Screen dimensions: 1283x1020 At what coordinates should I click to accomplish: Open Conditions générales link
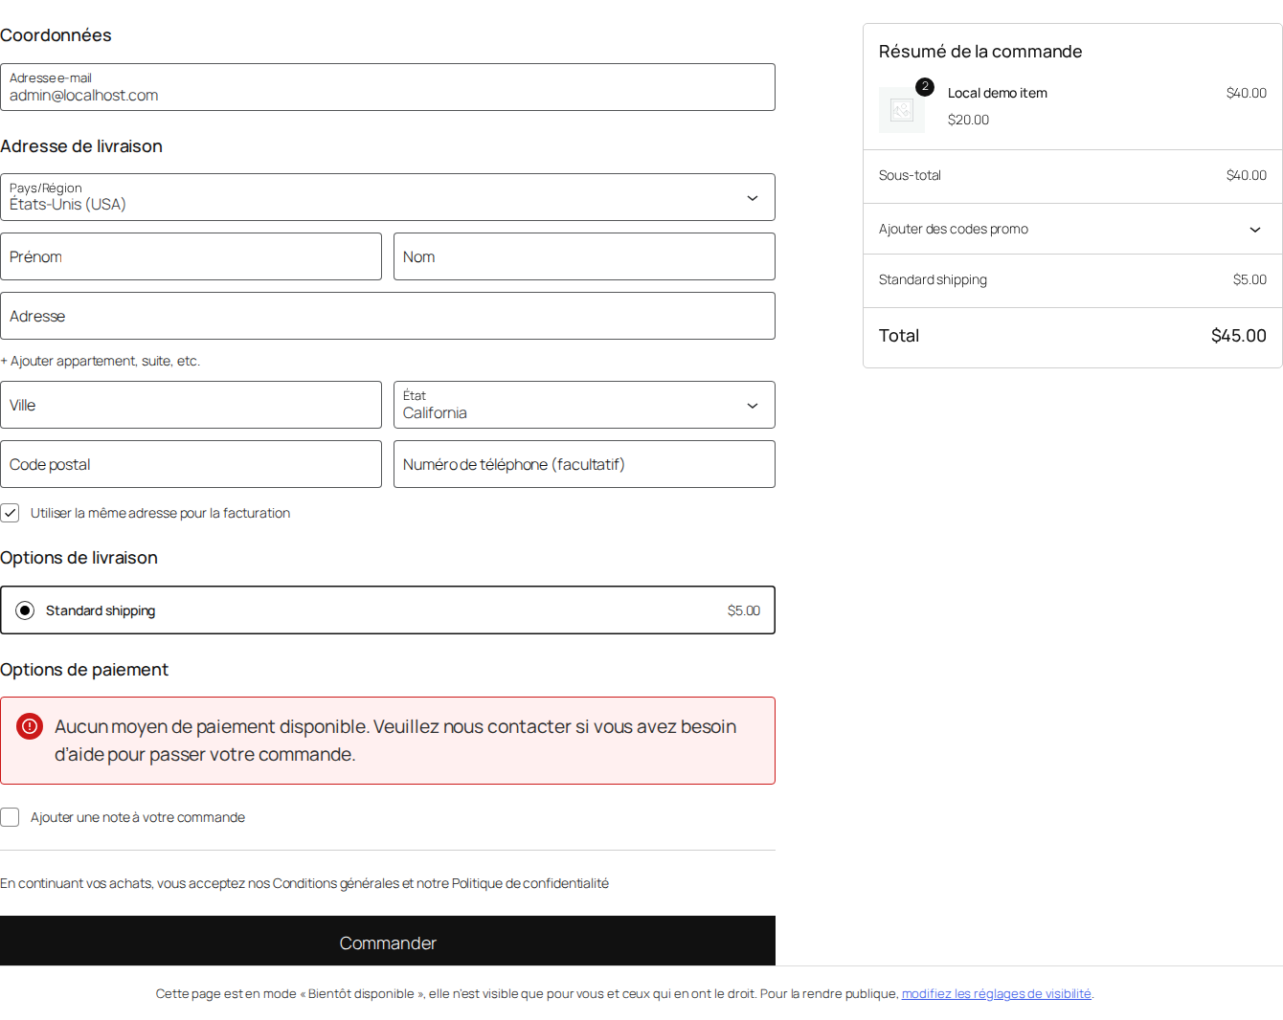pos(336,883)
